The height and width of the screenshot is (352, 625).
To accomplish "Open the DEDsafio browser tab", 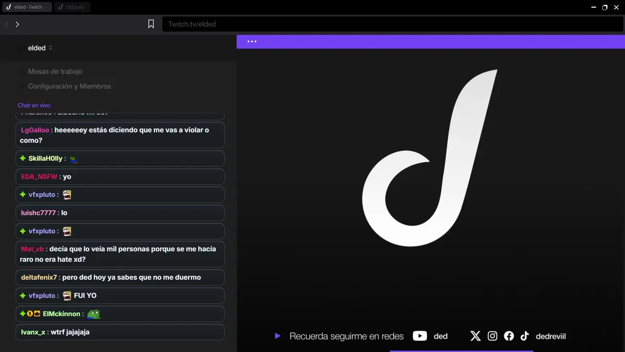I will coord(72,7).
